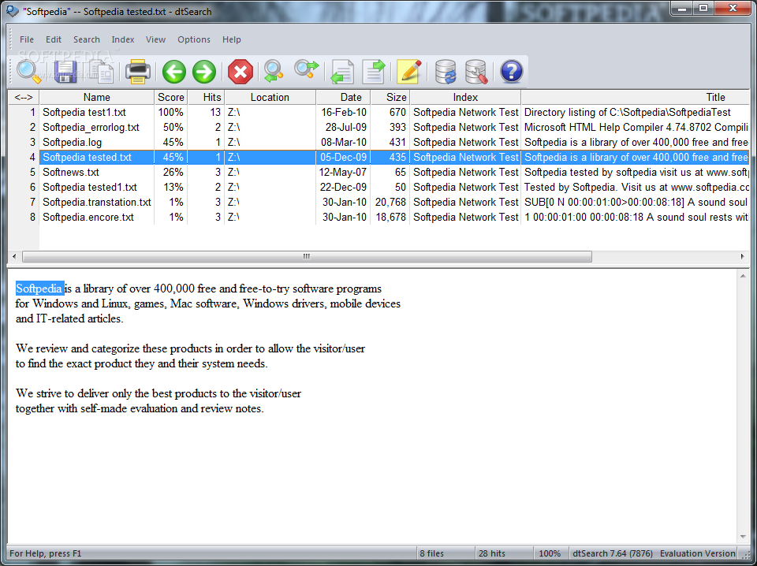The width and height of the screenshot is (757, 566).
Task: Sort results by the Date column header
Action: point(343,97)
